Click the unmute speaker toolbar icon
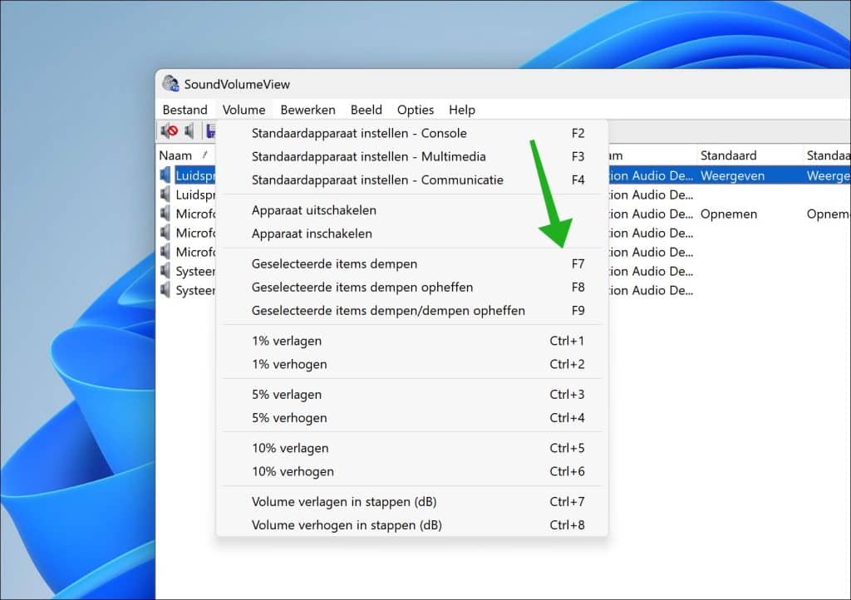The image size is (851, 600). [x=189, y=130]
